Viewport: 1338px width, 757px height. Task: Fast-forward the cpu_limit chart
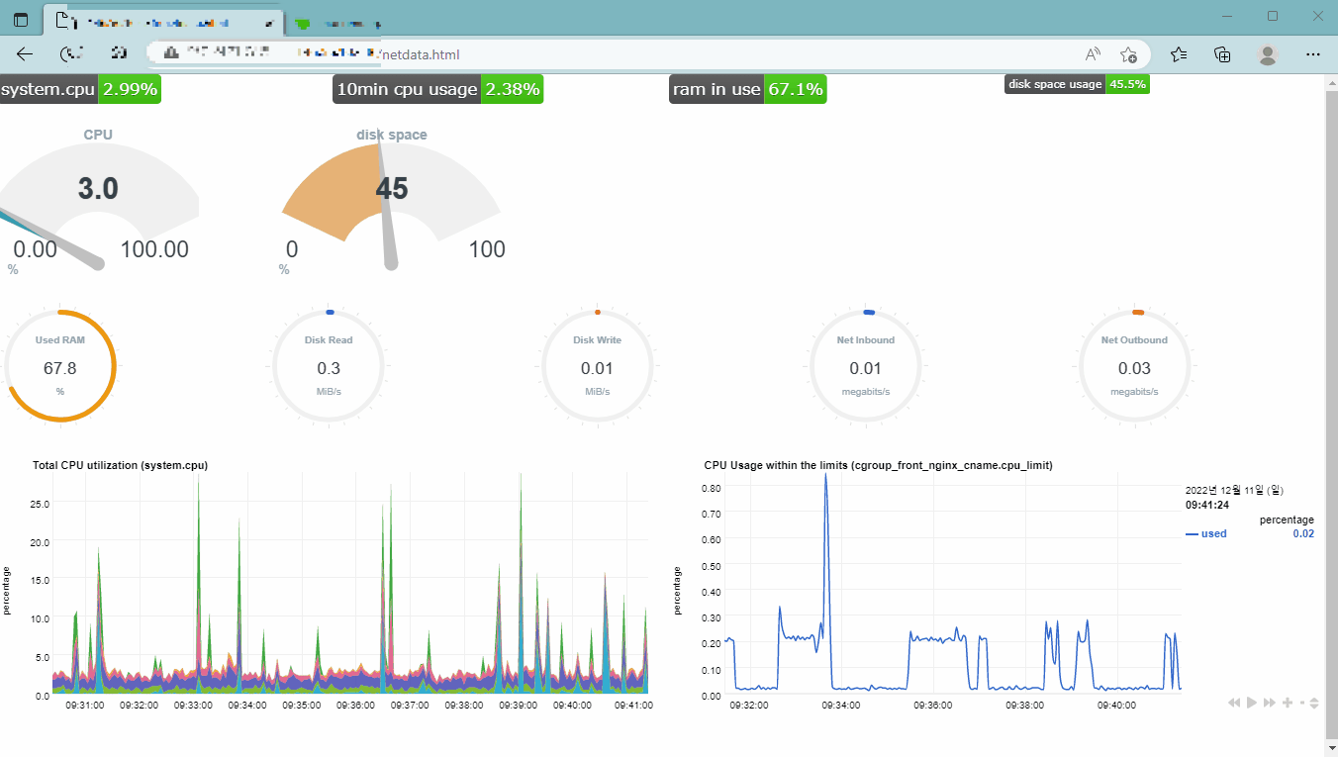pos(1270,703)
